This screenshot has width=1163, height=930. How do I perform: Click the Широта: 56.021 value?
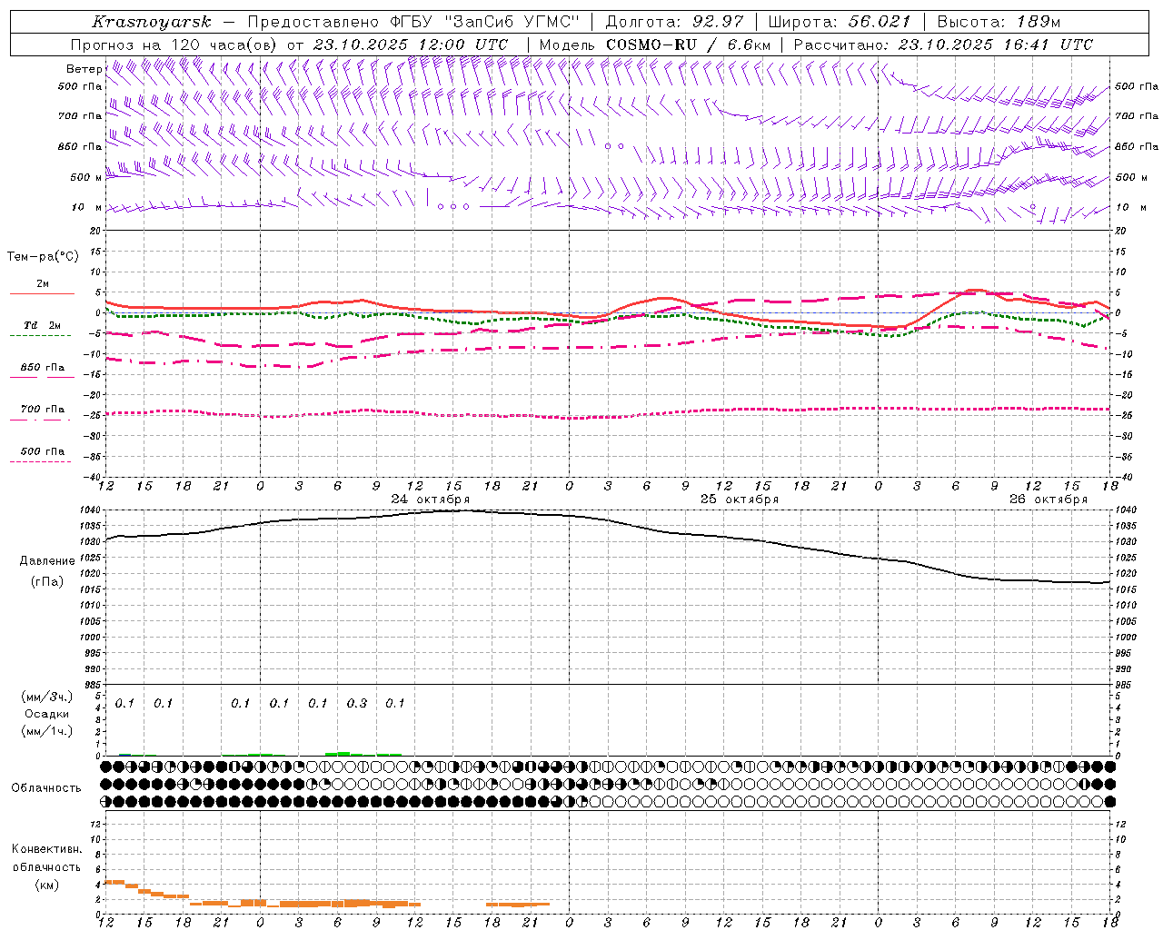(840, 22)
